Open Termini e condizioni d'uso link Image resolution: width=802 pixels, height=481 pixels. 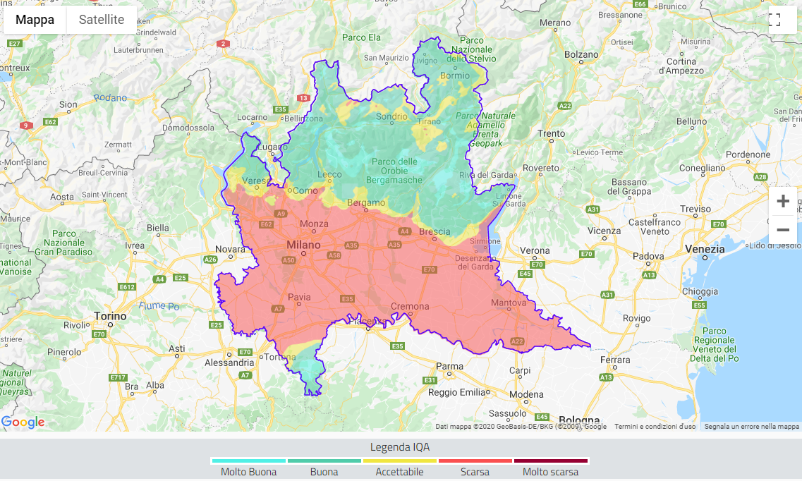[655, 427]
